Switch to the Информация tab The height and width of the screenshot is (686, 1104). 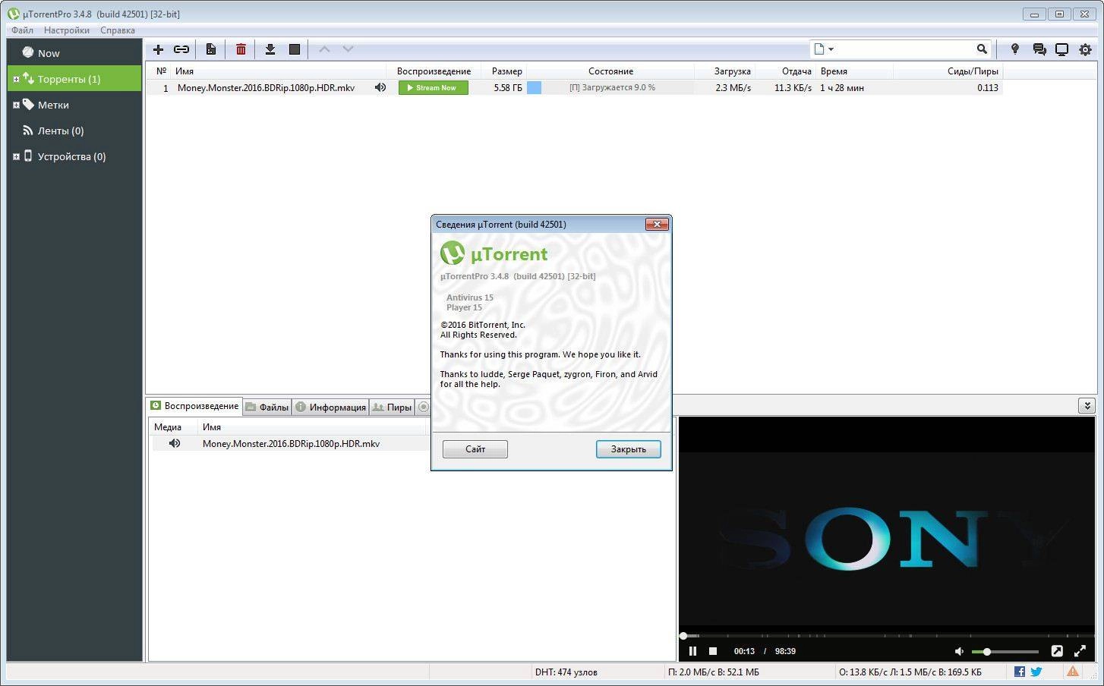click(x=330, y=408)
